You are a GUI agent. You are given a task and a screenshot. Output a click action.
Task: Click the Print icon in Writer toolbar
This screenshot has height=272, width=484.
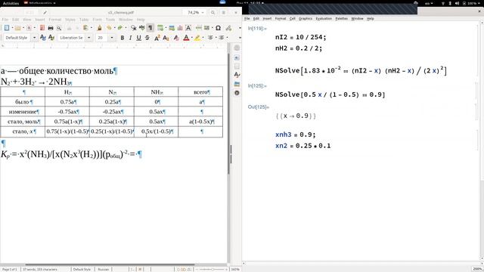point(51,28)
